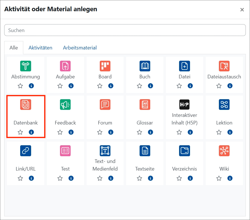The height and width of the screenshot is (220, 250).
Task: Switch to the Aktivitäten tab
Action: (40, 47)
